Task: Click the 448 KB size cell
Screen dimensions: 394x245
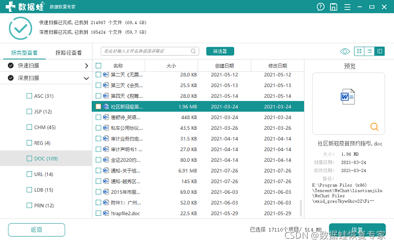Action: coord(189,117)
